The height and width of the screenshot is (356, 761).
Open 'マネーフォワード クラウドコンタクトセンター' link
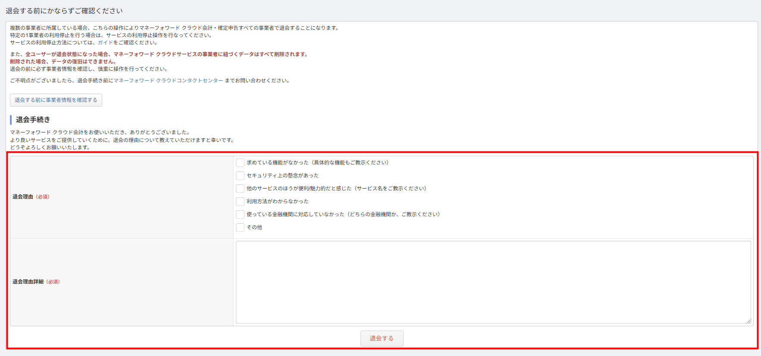pos(168,81)
